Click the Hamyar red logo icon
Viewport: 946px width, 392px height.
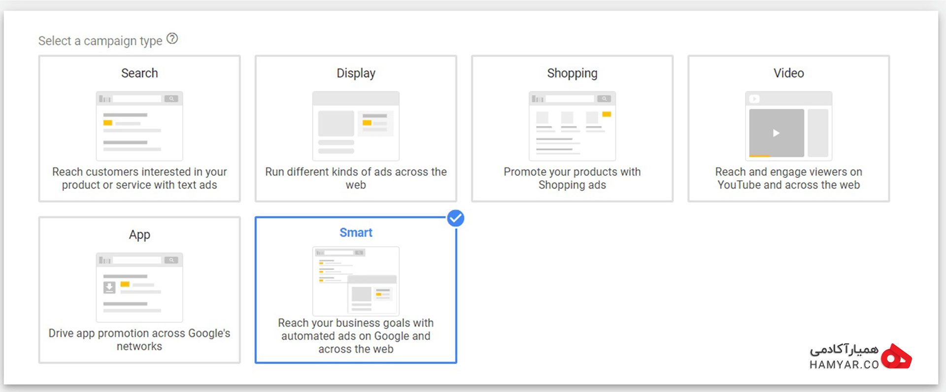896,357
